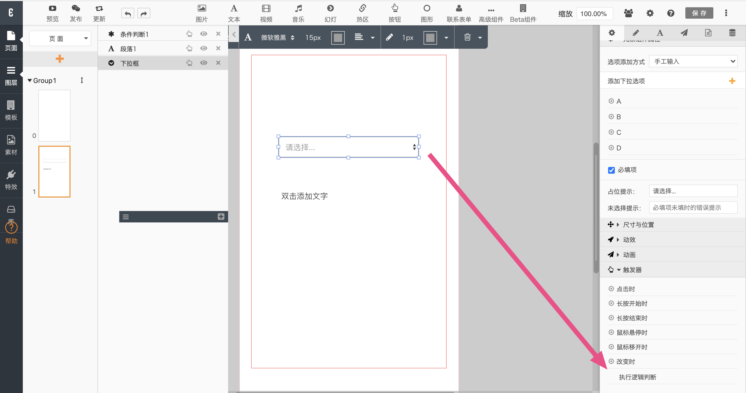Viewport: 746px width, 393px height.
Task: Open the paper-plane animation properties tab
Action: pyautogui.click(x=684, y=33)
